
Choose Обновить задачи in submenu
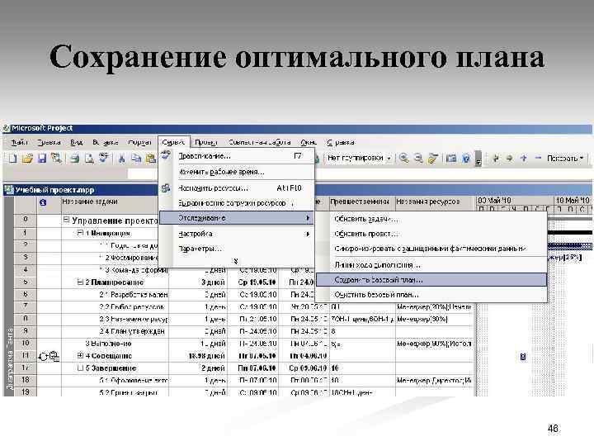point(431,219)
